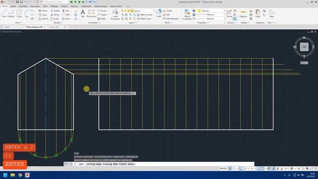Select the Text annotation tool

(x=83, y=13)
